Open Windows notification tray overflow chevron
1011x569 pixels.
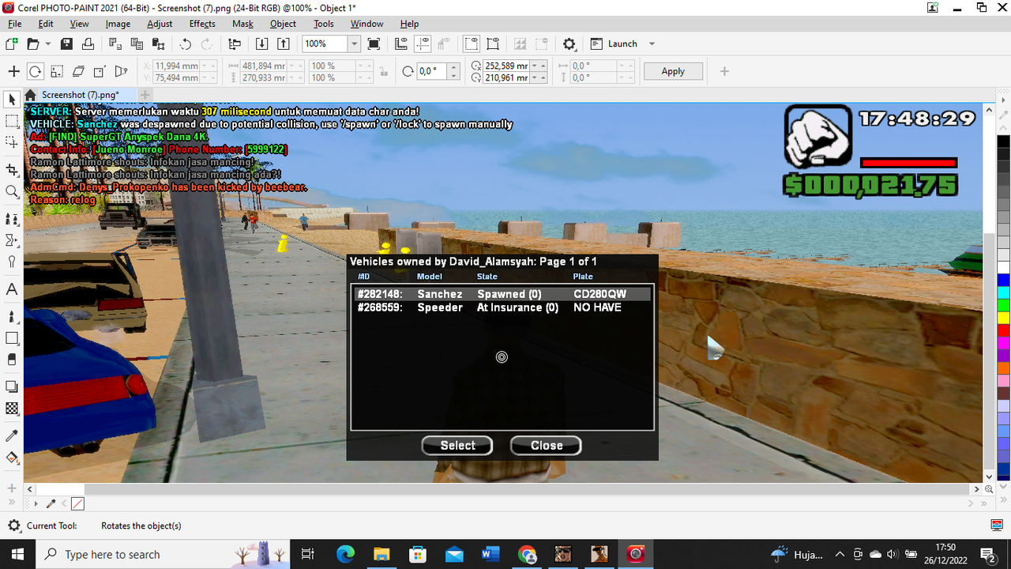(840, 554)
